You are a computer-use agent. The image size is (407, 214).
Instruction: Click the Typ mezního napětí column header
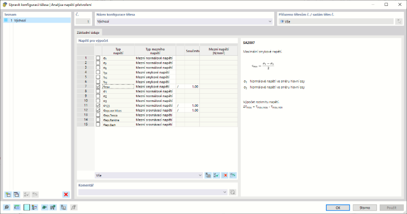click(155, 51)
